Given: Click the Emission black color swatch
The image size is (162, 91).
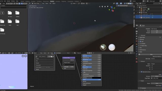Looking at the screenshot, I should click(96, 78).
